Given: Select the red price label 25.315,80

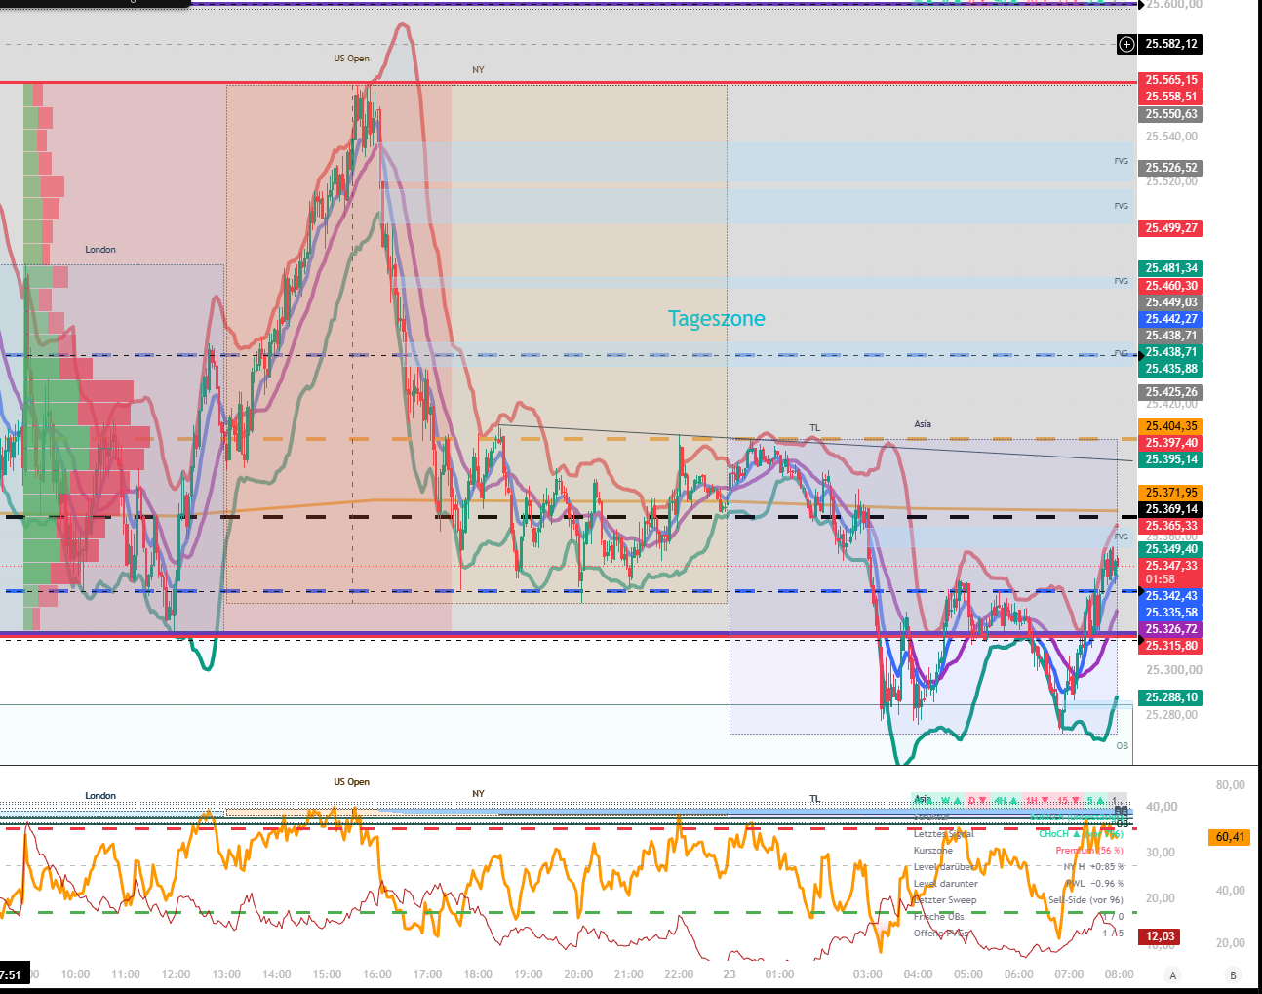Looking at the screenshot, I should (1170, 646).
